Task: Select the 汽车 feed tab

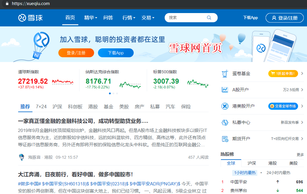Action: tap(170, 107)
